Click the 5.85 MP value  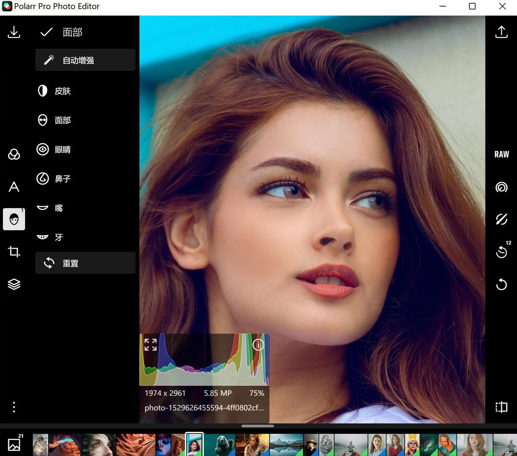click(218, 393)
